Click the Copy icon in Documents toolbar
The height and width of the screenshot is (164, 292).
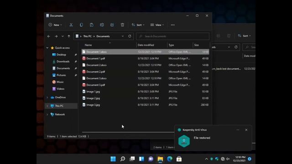pos(81,25)
